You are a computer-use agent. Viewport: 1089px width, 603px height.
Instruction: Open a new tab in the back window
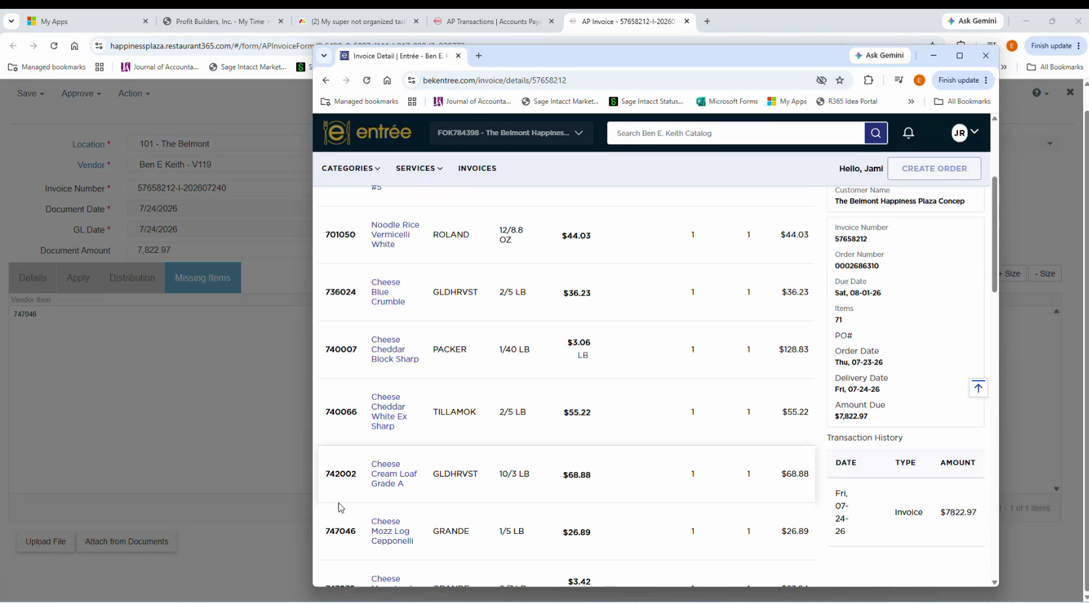707,22
